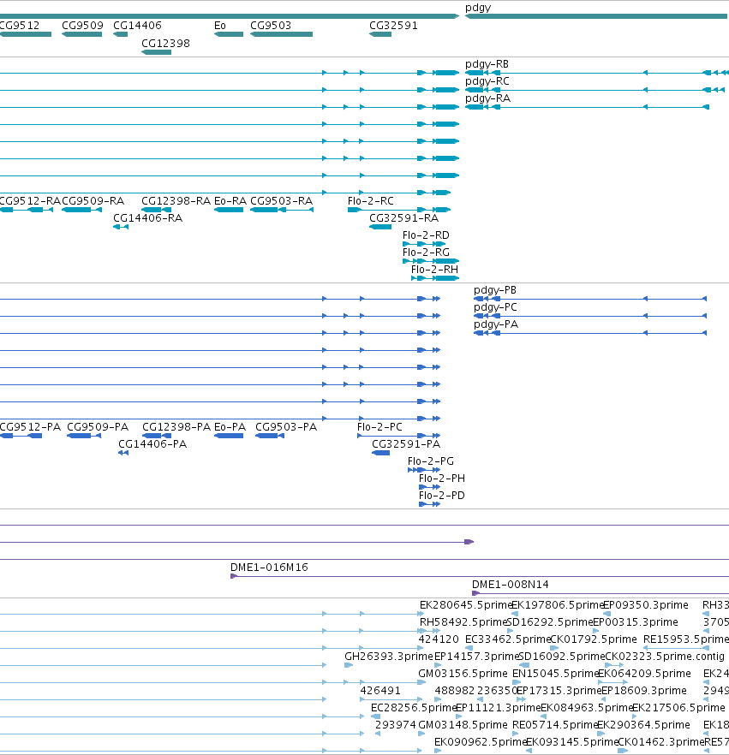
Task: Select the CG9509-RA transcript label
Action: tap(93, 201)
